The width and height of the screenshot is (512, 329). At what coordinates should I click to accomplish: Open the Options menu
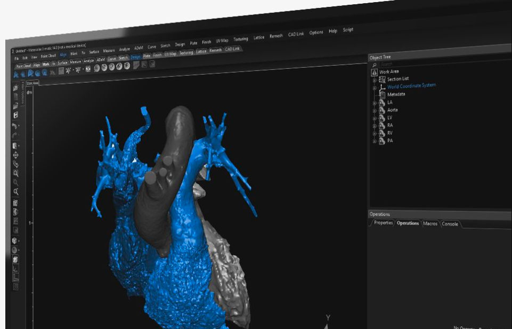click(316, 32)
